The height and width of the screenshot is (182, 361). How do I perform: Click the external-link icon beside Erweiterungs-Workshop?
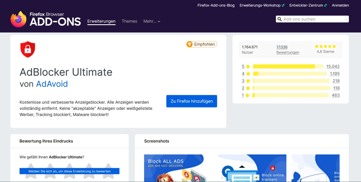(x=283, y=5)
